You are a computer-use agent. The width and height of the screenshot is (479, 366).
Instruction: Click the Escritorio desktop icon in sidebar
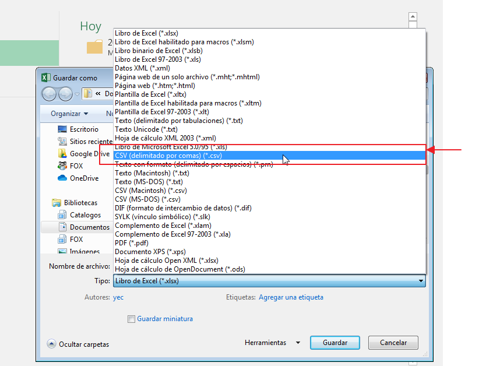coord(62,129)
